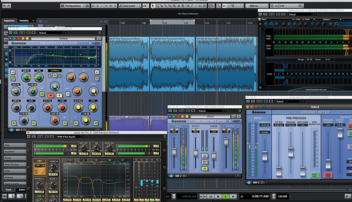Viewport: 352px width, 202px height.
Task: Select the Erase tool in the toolbar
Action: 170,6
